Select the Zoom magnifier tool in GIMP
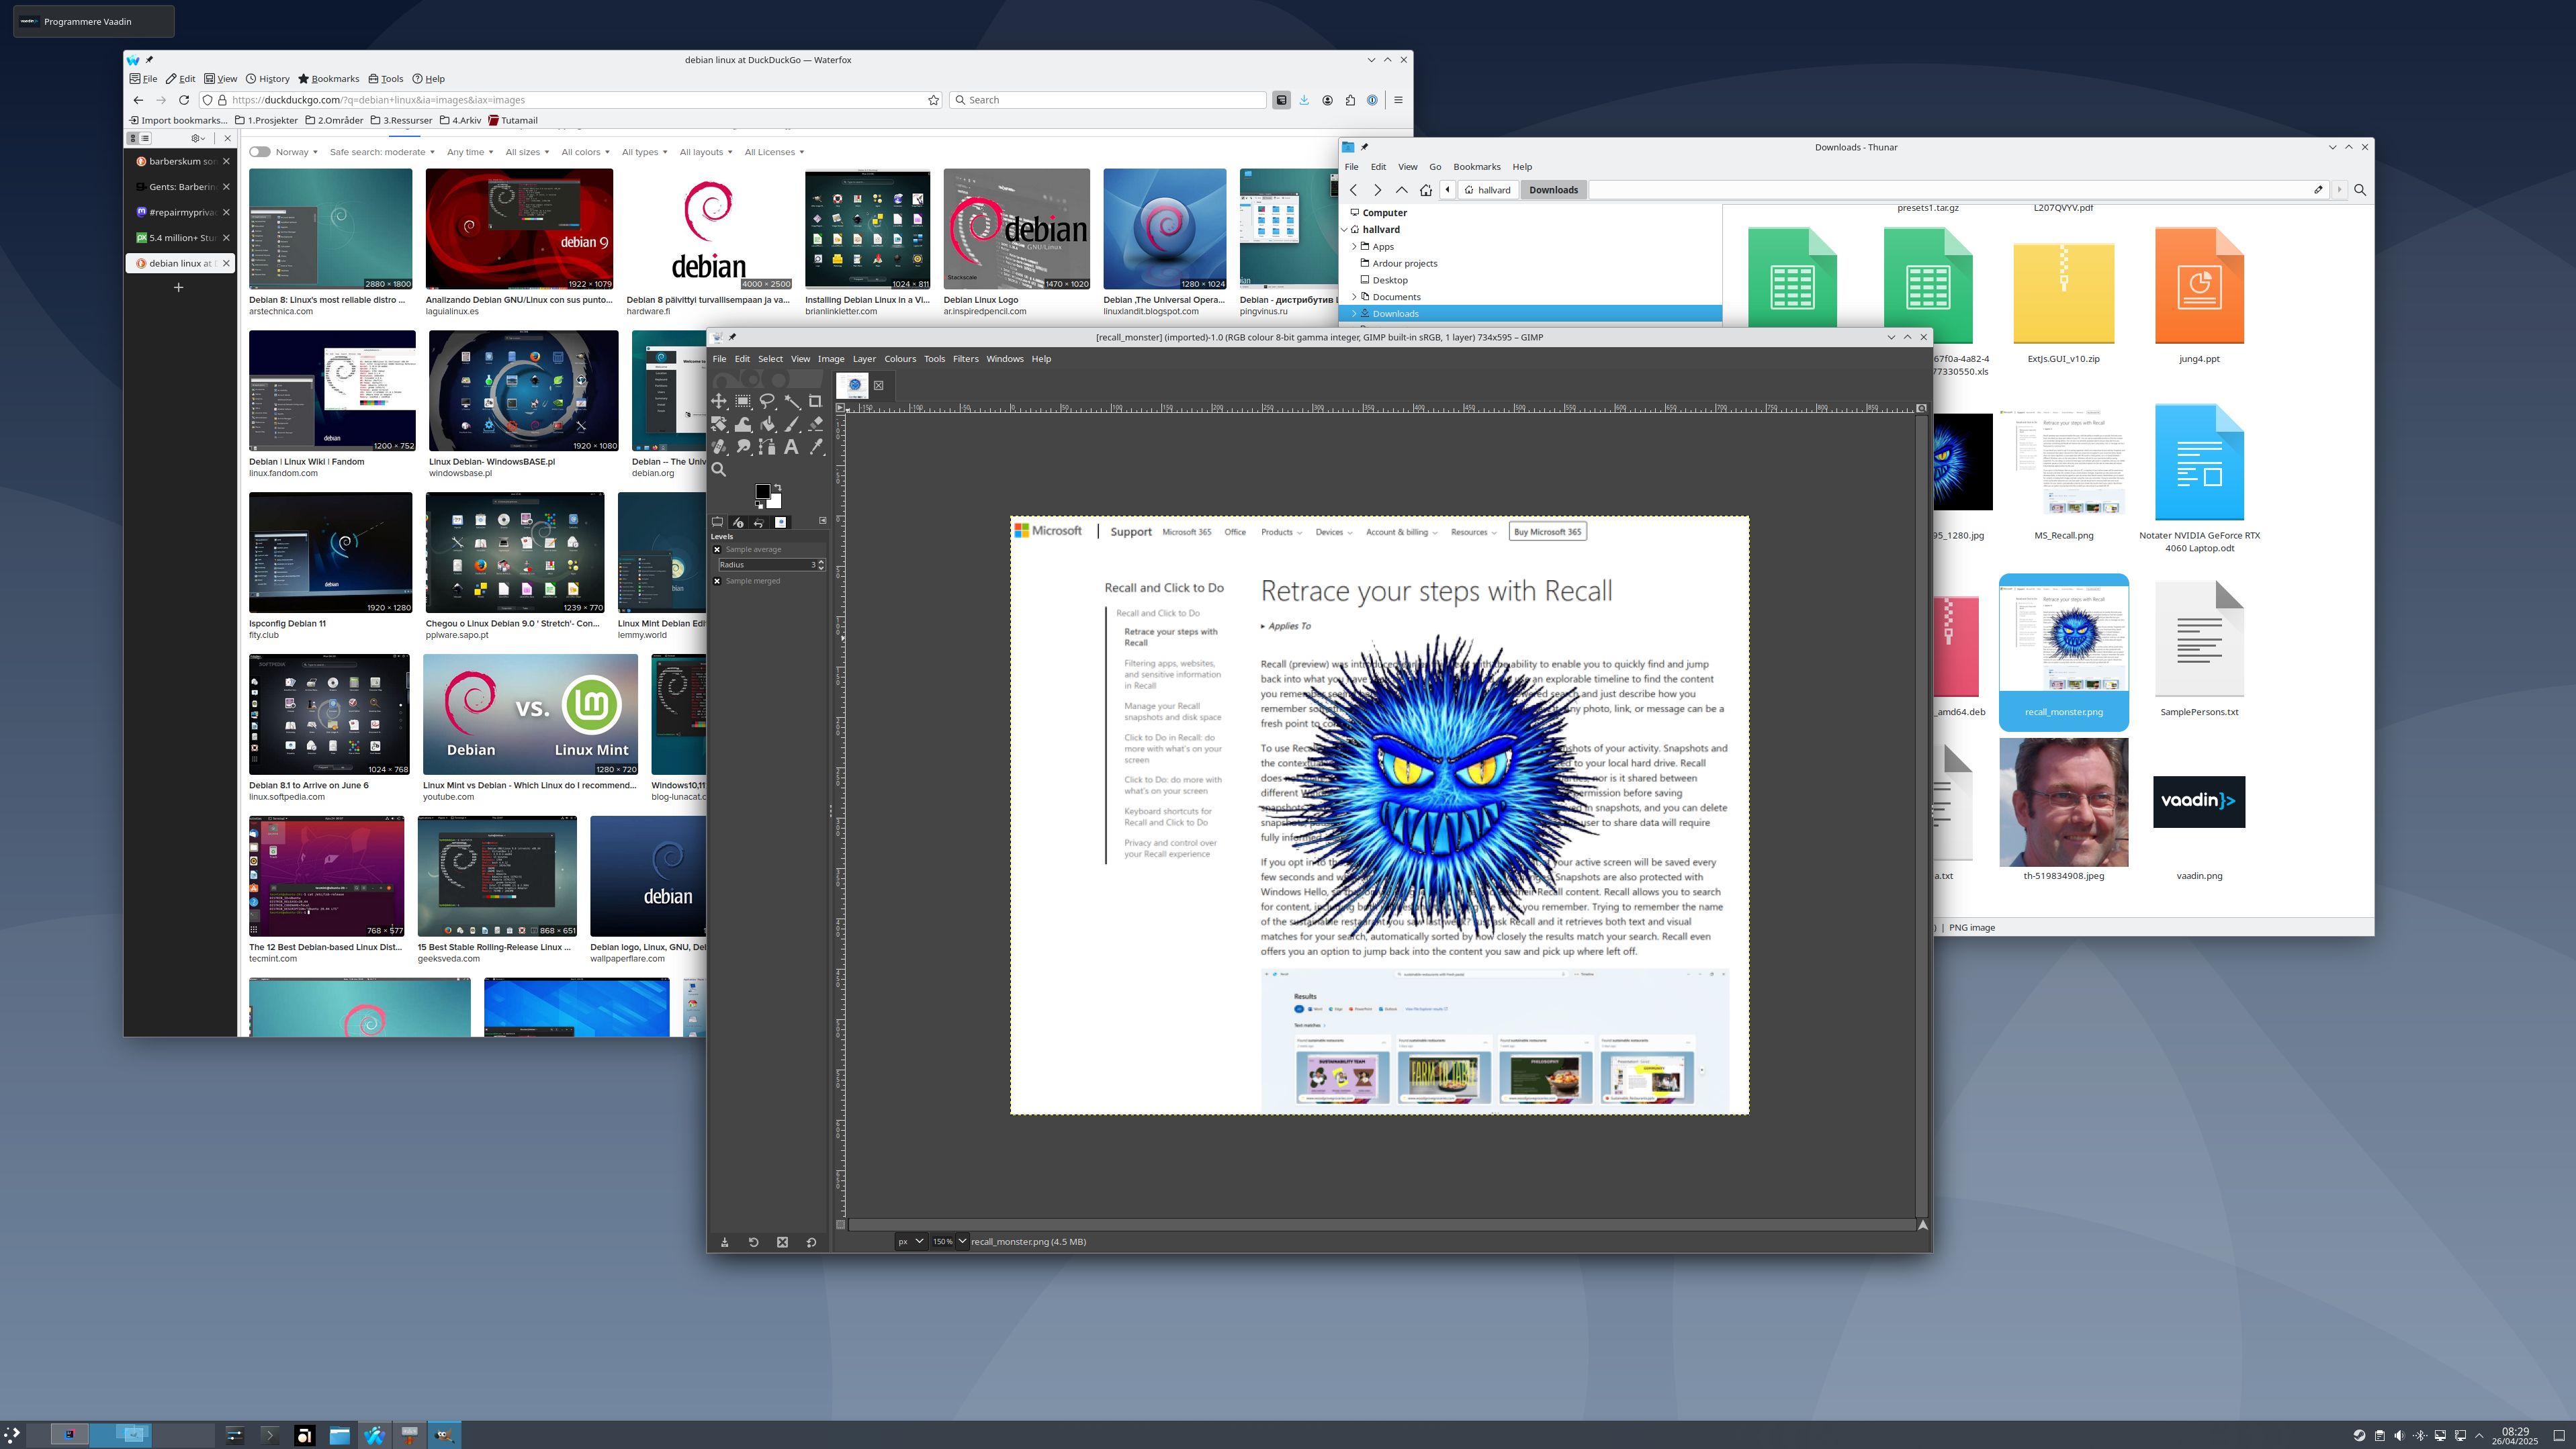The height and width of the screenshot is (1449, 2576). pos(718,469)
